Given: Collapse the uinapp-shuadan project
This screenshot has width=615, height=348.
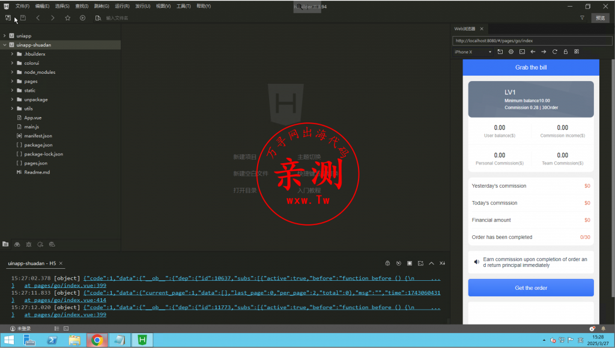Looking at the screenshot, I should pyautogui.click(x=4, y=45).
